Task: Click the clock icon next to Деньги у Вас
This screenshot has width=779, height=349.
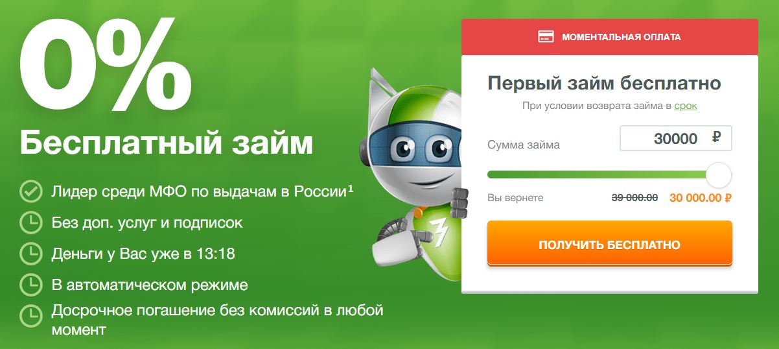Action: 30,253
